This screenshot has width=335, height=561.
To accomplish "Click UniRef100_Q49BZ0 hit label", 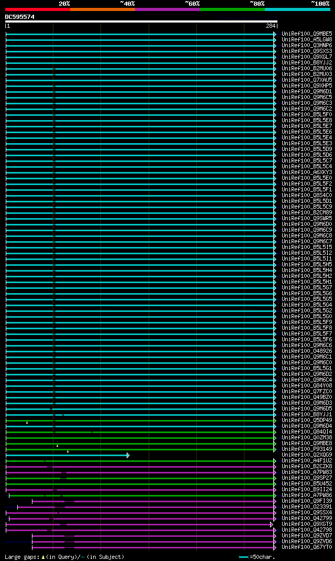I will pyautogui.click(x=307, y=397).
